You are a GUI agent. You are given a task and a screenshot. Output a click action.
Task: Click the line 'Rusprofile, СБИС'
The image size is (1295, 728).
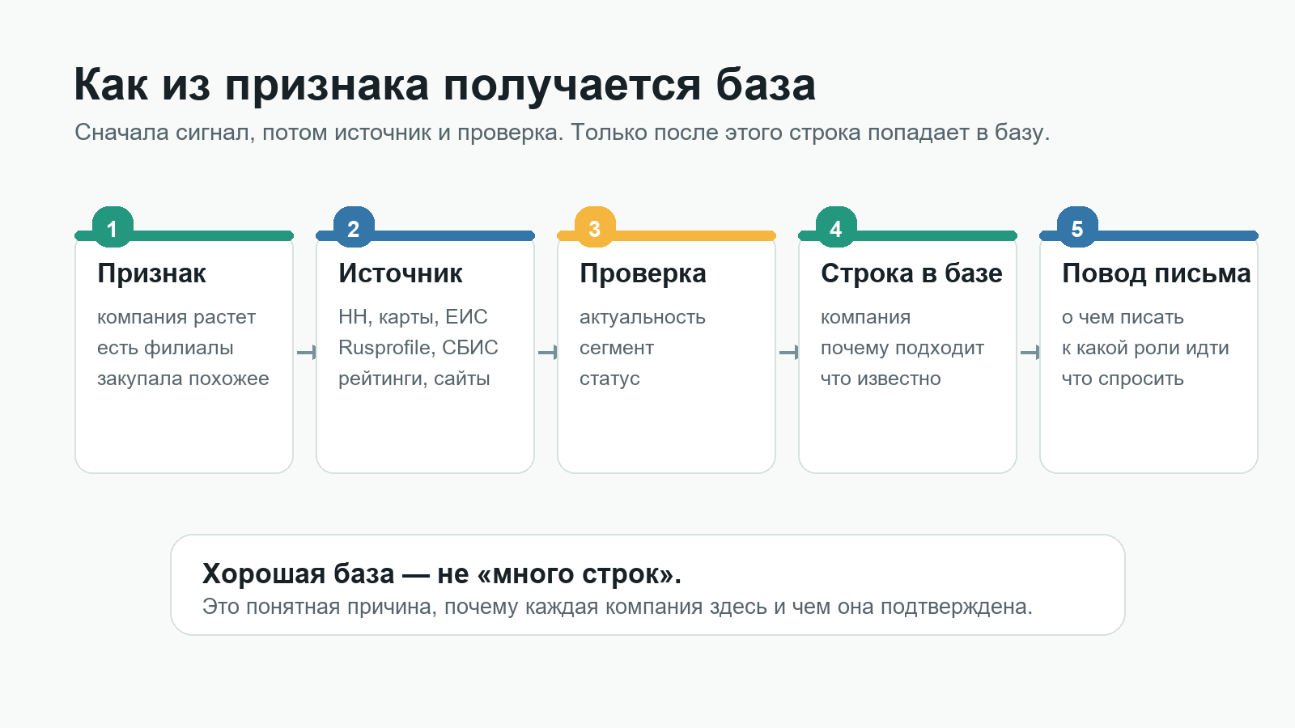click(x=418, y=348)
